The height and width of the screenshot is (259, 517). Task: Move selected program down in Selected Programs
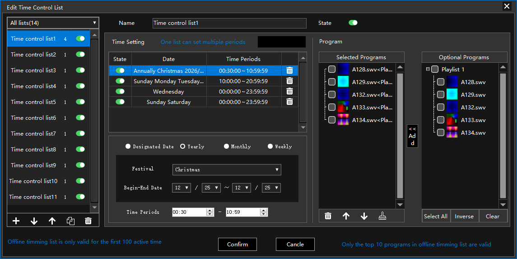pos(364,216)
